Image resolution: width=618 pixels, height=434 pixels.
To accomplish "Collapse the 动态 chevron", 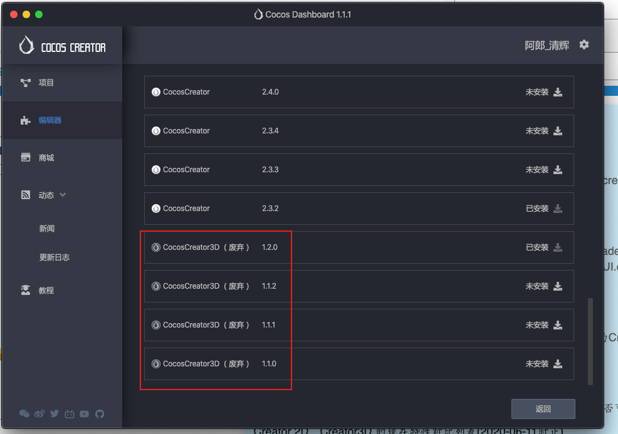I will [63, 195].
